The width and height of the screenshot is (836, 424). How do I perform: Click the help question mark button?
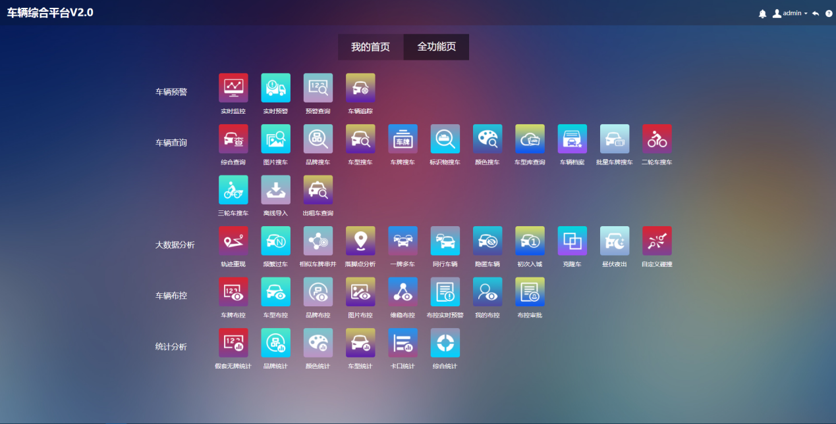829,13
